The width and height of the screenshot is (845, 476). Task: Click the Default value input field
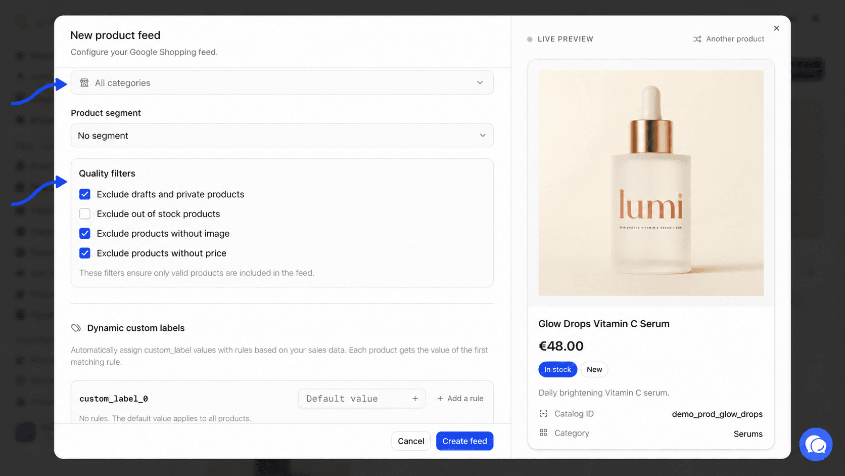[361, 399]
